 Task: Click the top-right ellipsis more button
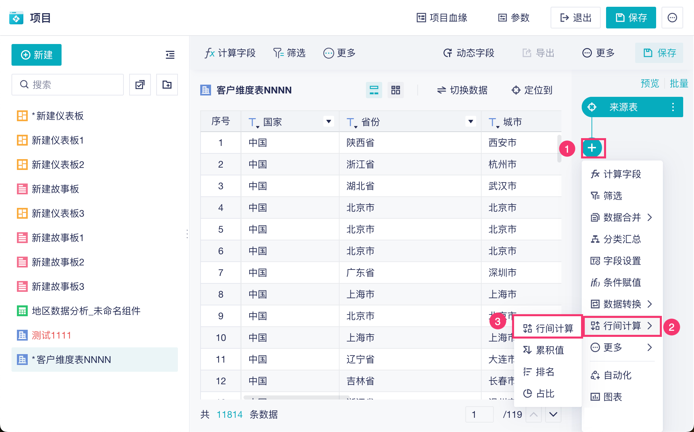click(x=672, y=18)
